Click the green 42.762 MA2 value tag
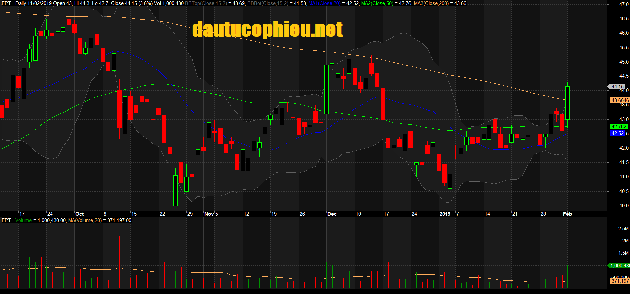630x294 pixels. [619, 127]
